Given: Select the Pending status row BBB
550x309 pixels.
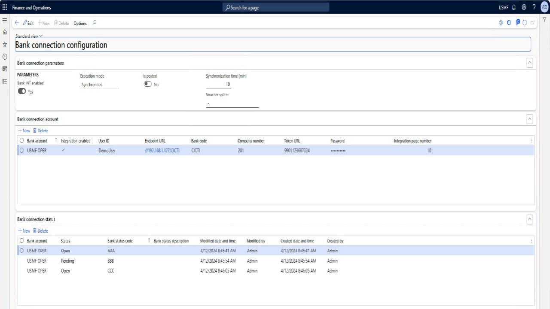Looking at the screenshot, I should pos(275,261).
